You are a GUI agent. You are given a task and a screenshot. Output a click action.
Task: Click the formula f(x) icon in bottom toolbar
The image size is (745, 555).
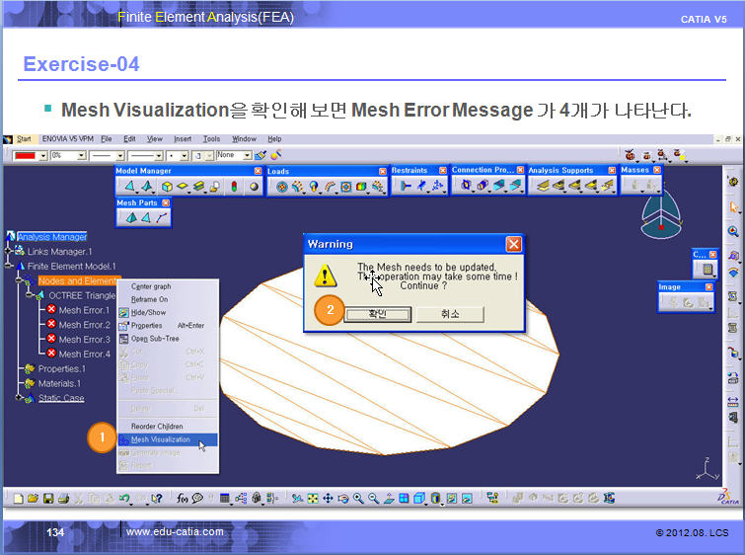click(x=182, y=499)
